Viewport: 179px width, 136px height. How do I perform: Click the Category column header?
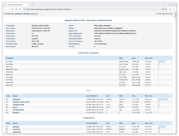pos(10,58)
